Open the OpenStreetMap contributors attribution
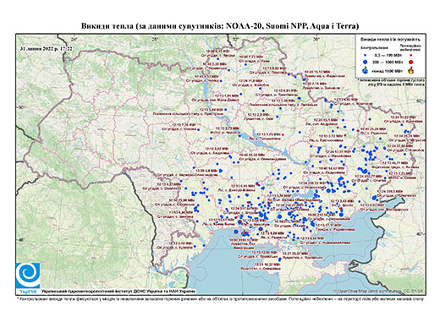 379,291
